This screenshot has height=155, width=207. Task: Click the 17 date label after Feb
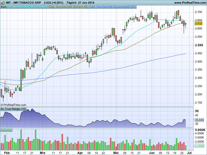coord(25,153)
